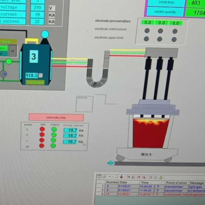The height and width of the screenshot is (205, 205).
Task: Select alarm row timed 11:04:20
Action: [151, 190]
